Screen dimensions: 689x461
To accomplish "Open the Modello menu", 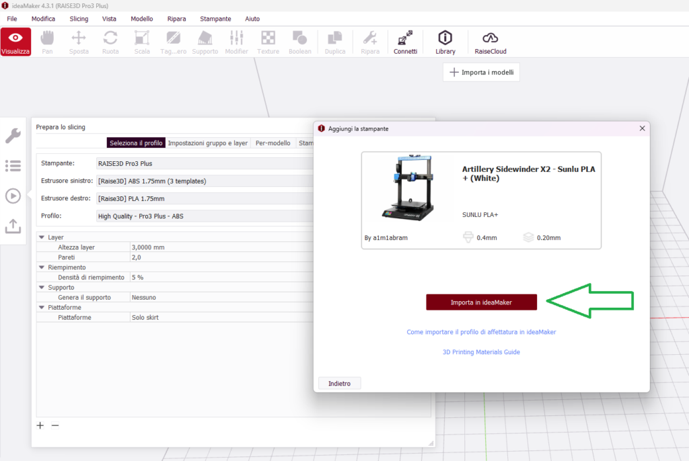I will coord(142,19).
